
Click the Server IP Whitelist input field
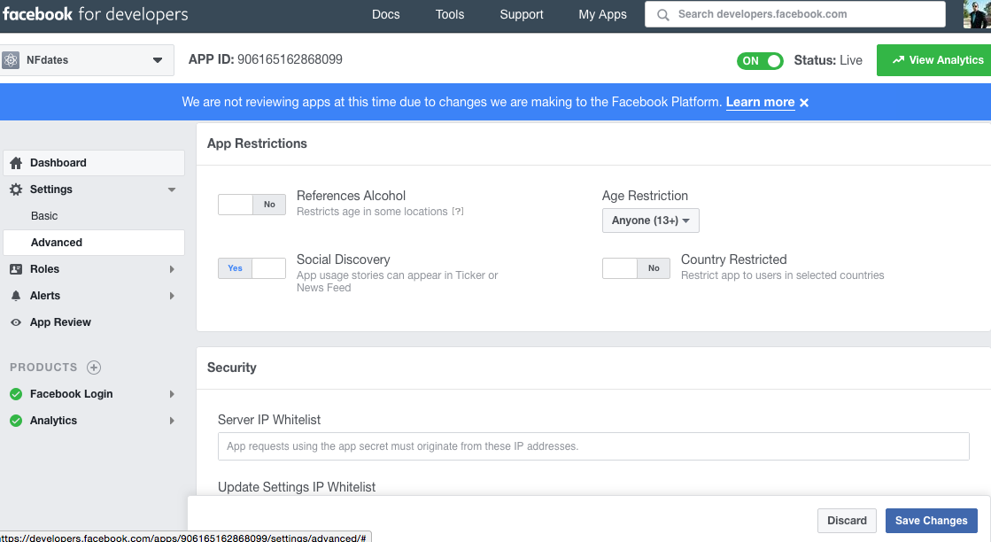click(593, 446)
